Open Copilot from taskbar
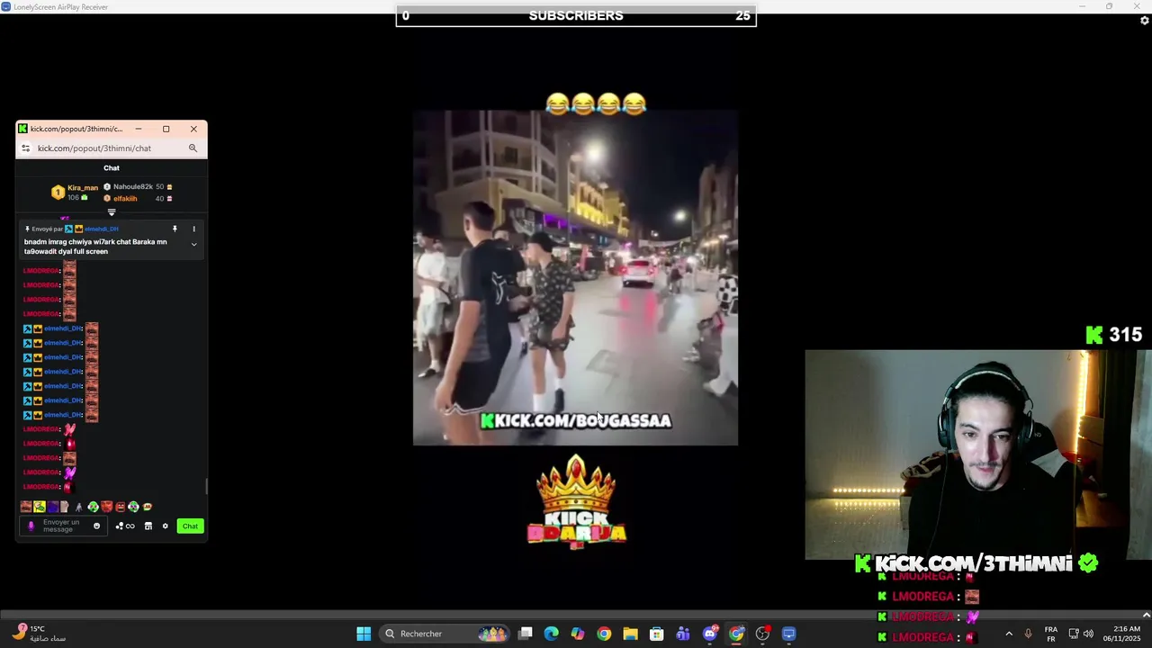The image size is (1152, 648). 578,634
